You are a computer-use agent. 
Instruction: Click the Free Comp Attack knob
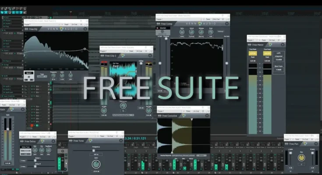[191, 32]
